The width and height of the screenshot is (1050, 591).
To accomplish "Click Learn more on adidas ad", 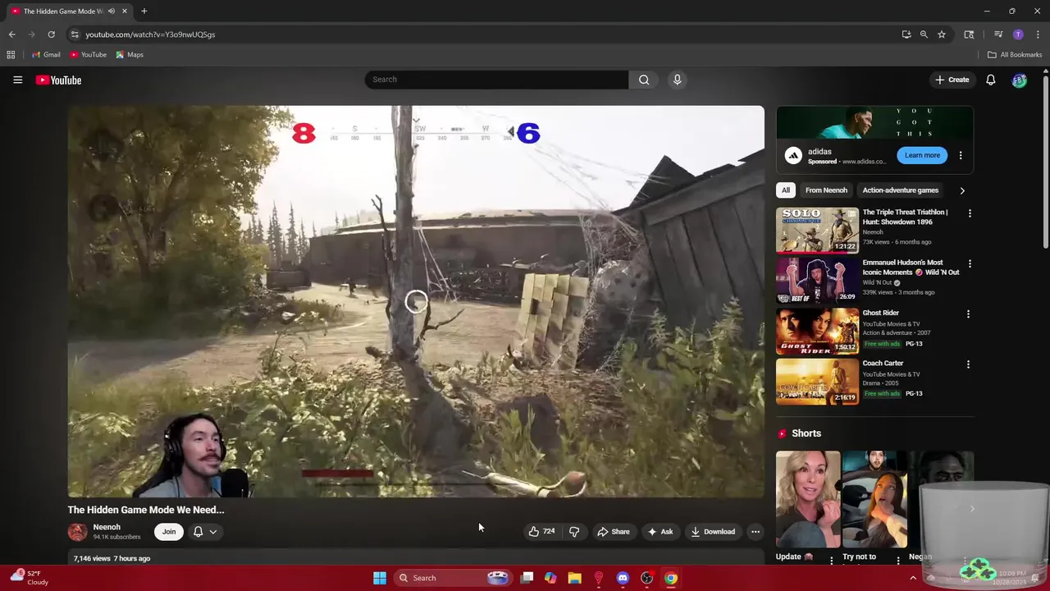I will pos(922,155).
